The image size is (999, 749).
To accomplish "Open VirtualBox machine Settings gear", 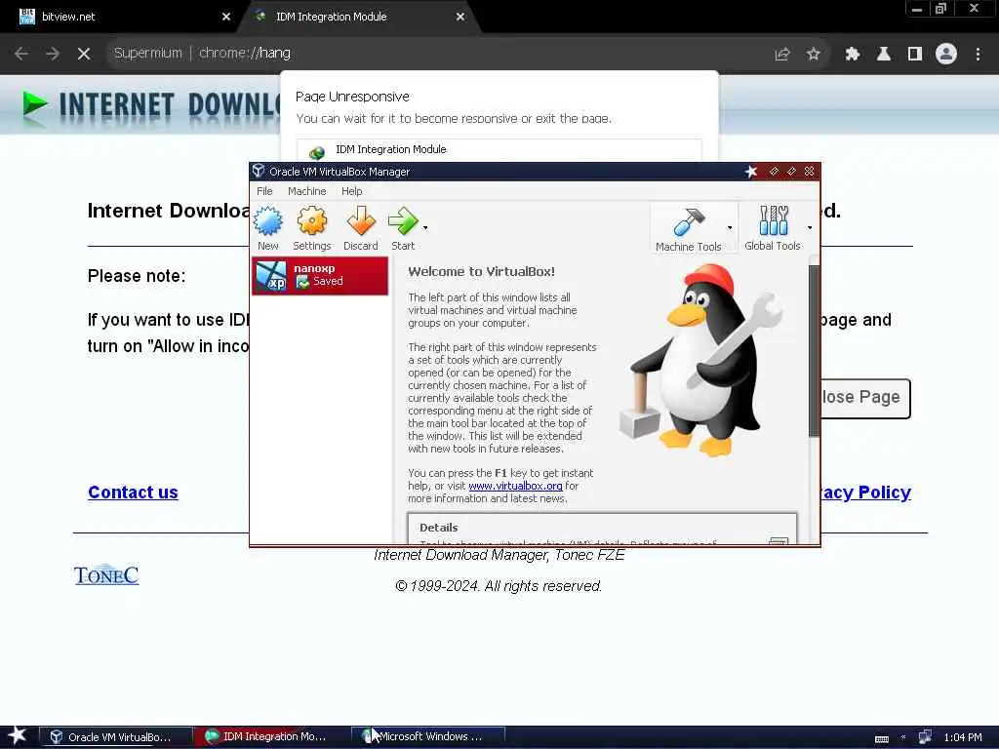I will coord(311,228).
